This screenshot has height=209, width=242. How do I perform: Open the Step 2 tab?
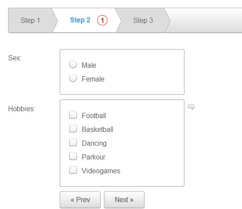(84, 20)
